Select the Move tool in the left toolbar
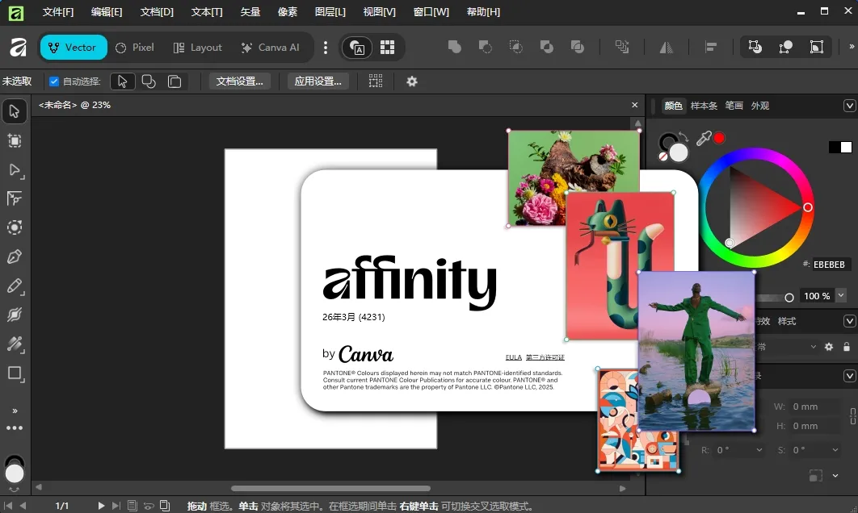Viewport: 858px width, 513px height. [x=14, y=111]
